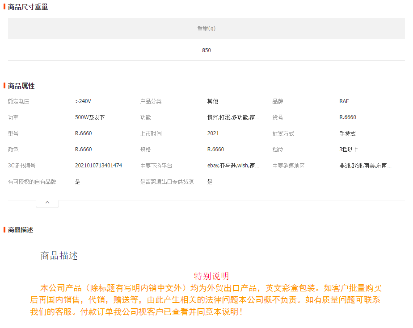The image size is (413, 328).
Task: Click the brand value RAF
Action: (x=344, y=101)
